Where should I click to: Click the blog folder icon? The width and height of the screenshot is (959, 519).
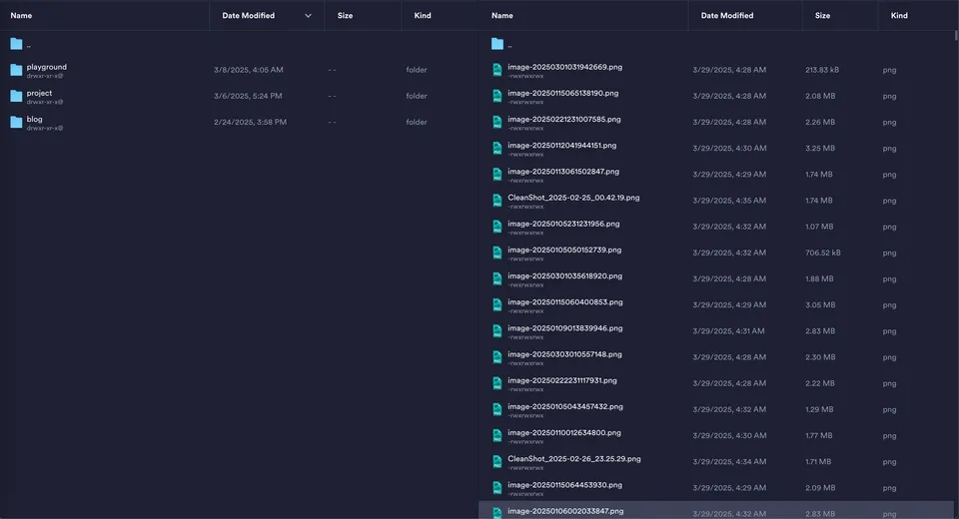17,122
